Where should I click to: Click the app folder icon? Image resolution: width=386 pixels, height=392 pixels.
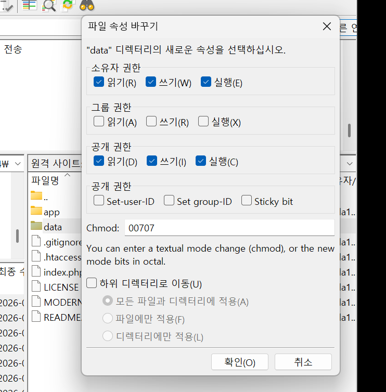[x=36, y=211]
